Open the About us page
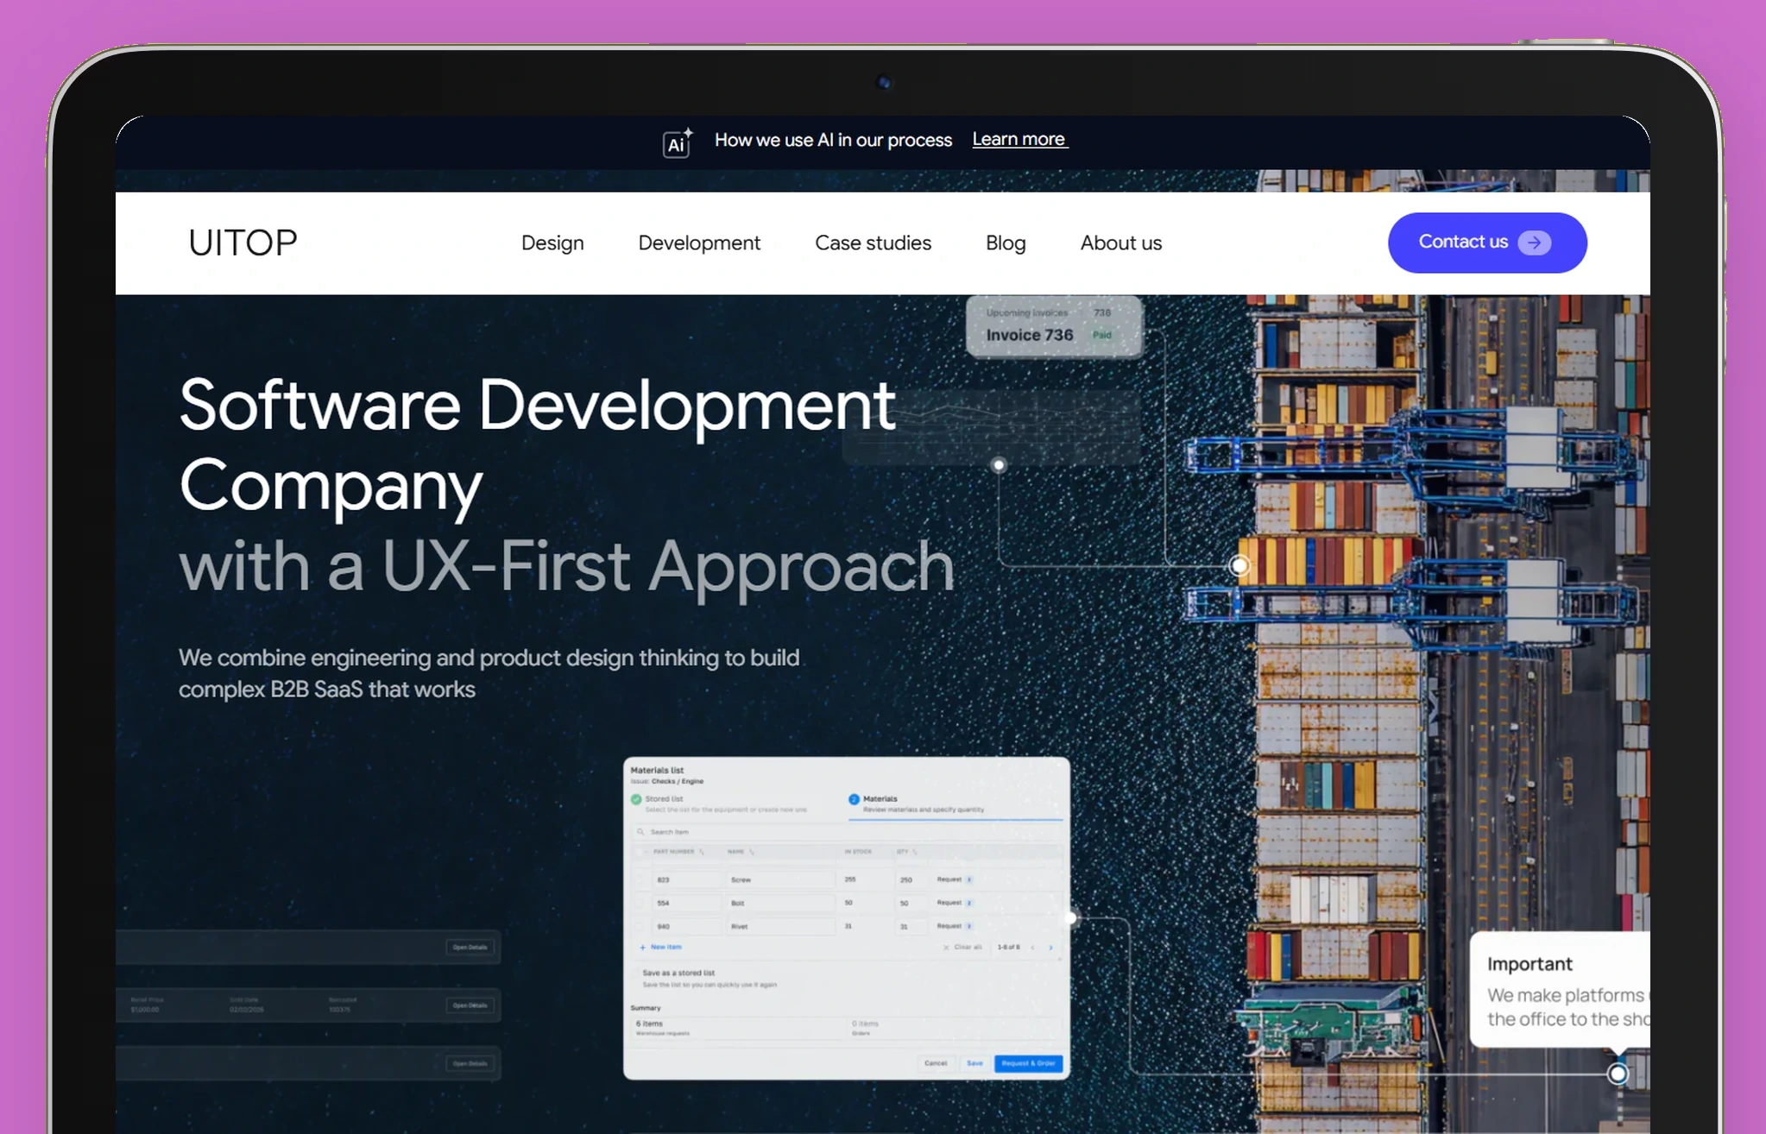This screenshot has width=1766, height=1134. coord(1121,243)
